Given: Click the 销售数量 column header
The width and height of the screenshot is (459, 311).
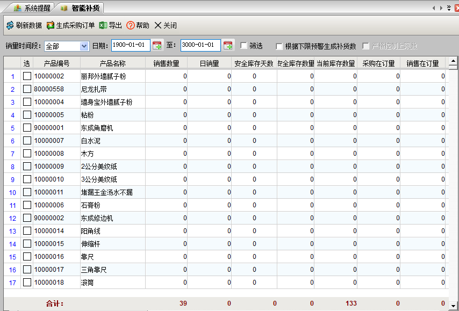Looking at the screenshot, I should [166, 63].
